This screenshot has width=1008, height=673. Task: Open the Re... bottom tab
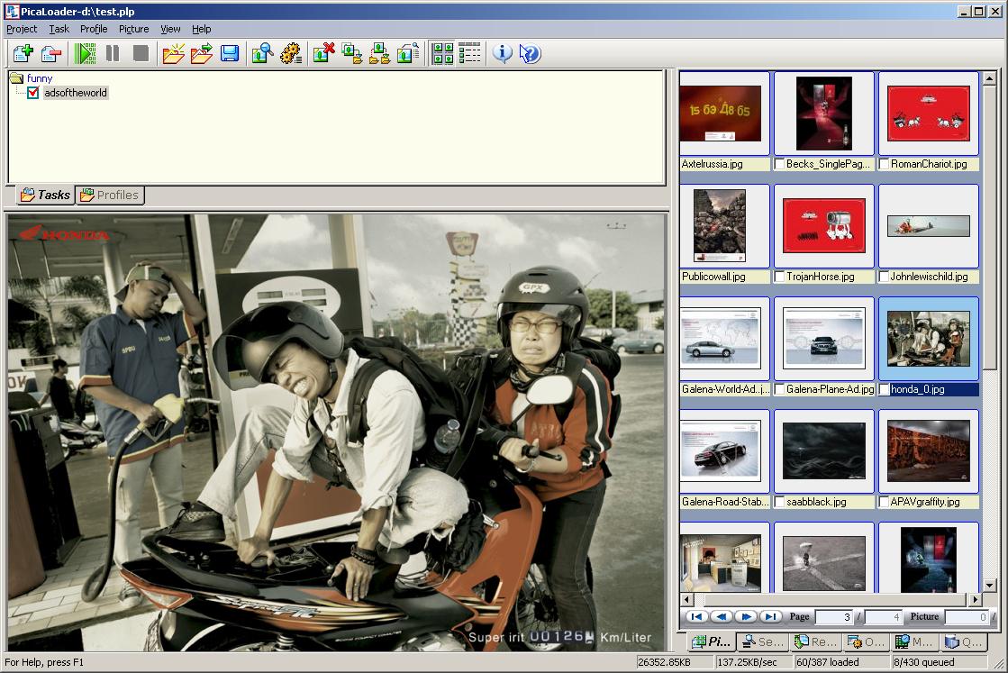coord(815,641)
